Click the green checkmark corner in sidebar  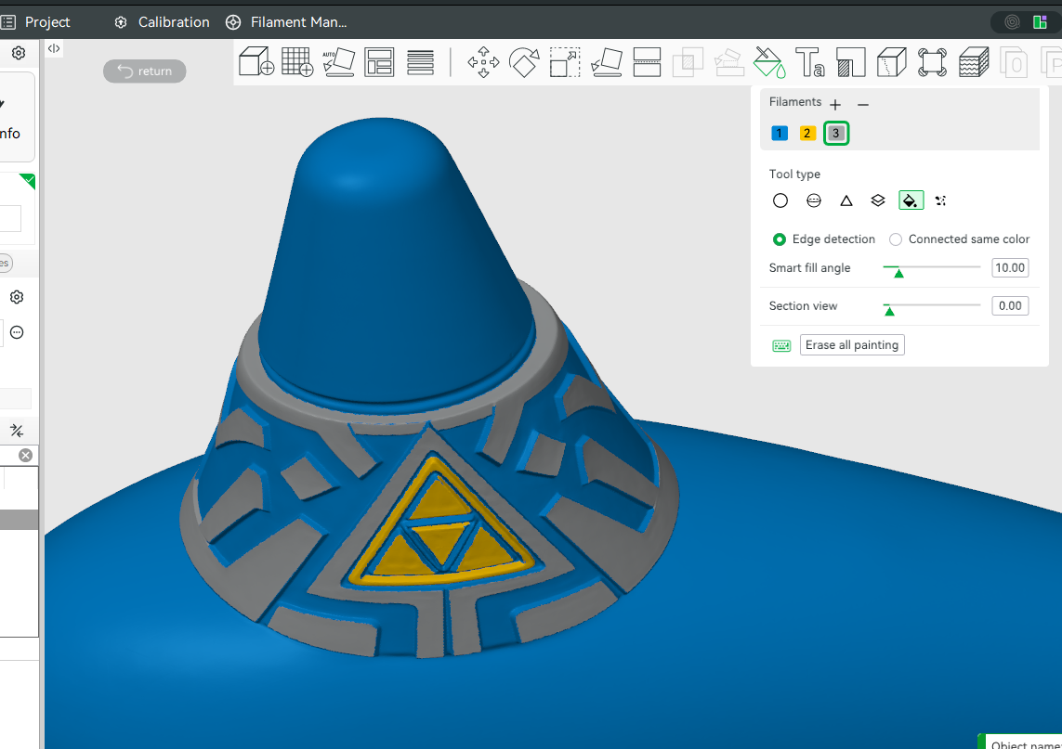pos(29,180)
